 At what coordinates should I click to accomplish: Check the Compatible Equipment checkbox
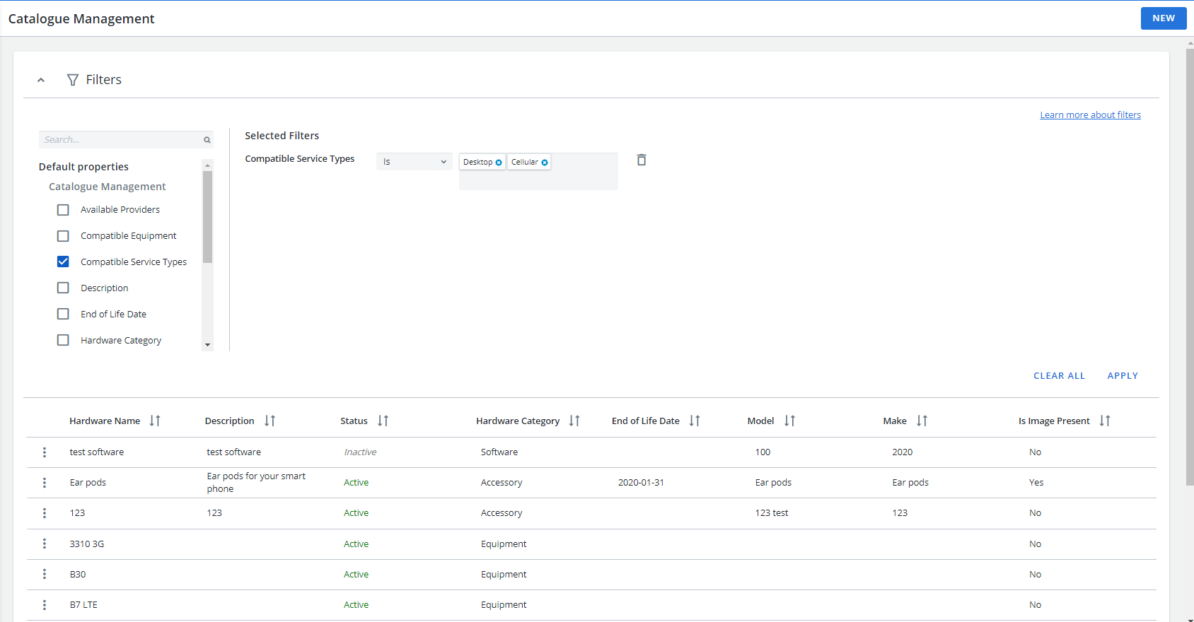(63, 236)
